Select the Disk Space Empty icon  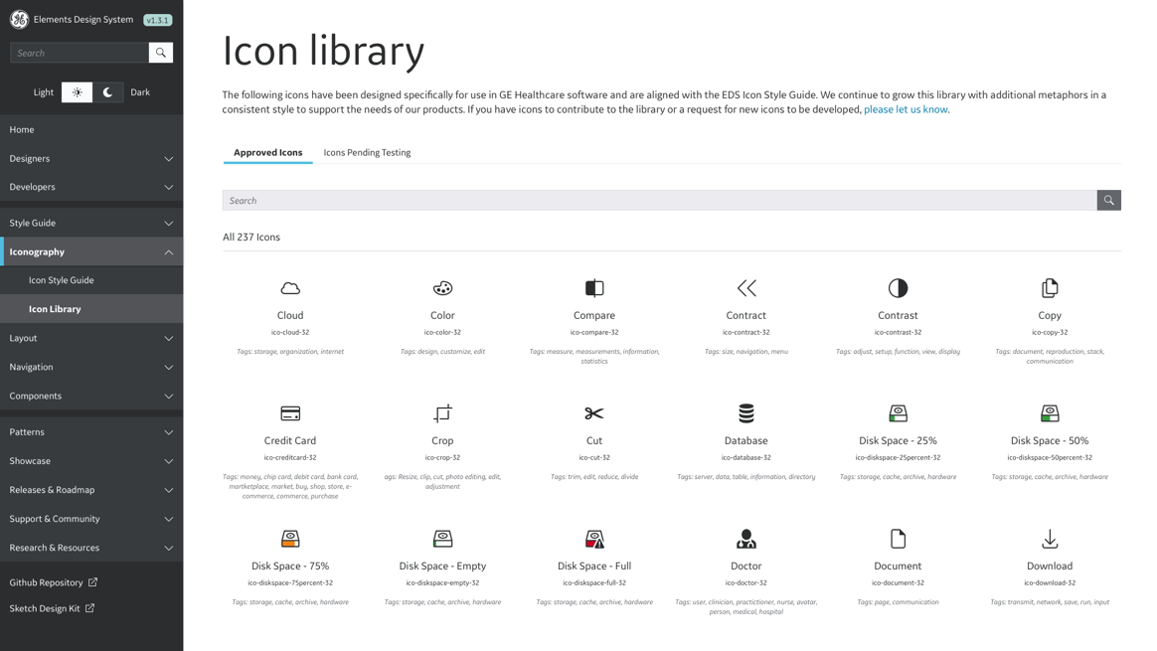click(x=442, y=539)
